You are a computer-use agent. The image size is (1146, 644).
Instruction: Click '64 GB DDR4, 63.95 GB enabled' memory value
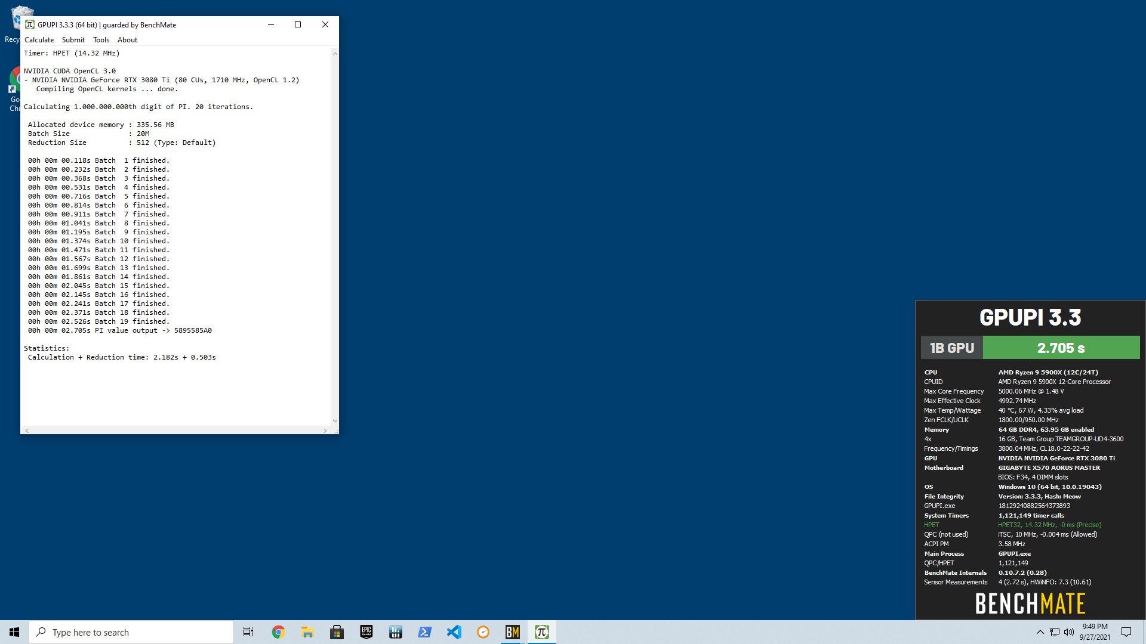click(1046, 429)
